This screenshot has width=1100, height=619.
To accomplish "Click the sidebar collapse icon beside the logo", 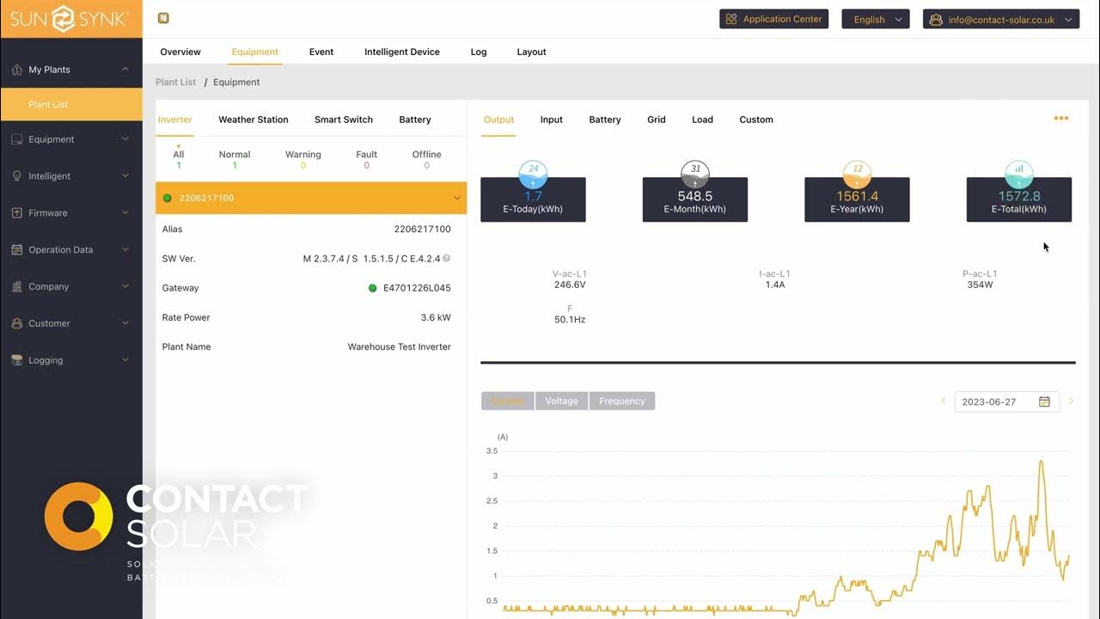I will coord(163,18).
